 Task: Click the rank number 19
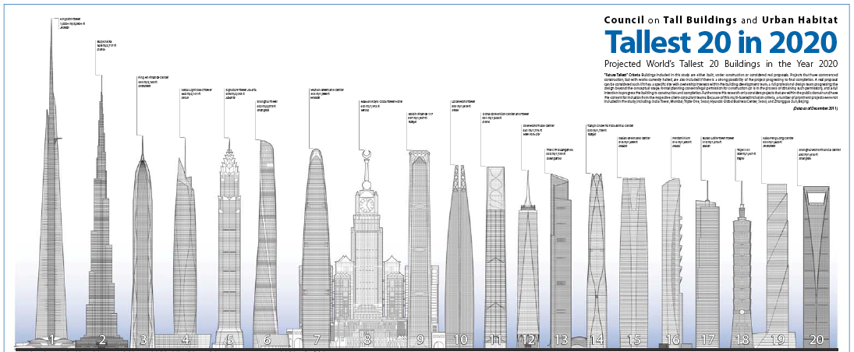pos(778,340)
